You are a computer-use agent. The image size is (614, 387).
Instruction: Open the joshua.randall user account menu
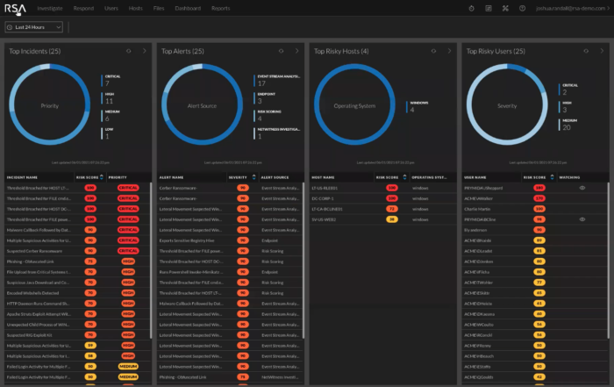(573, 8)
